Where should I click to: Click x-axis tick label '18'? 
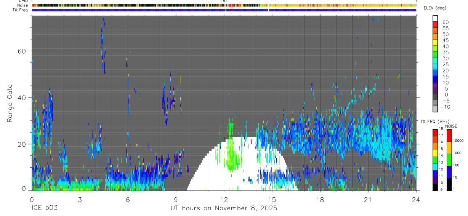320,199
